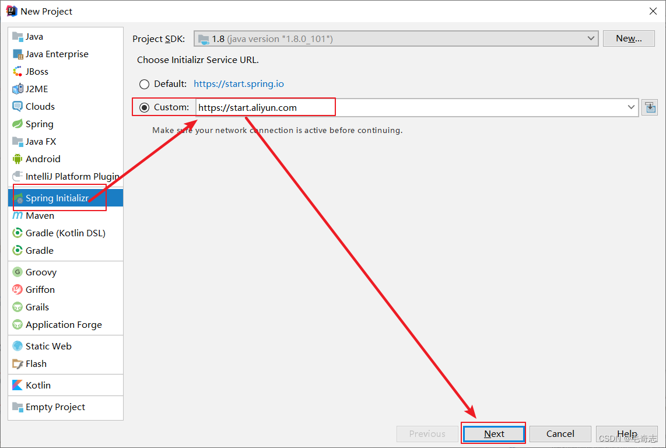Cancel the New Project dialog
This screenshot has width=666, height=448.
point(560,433)
